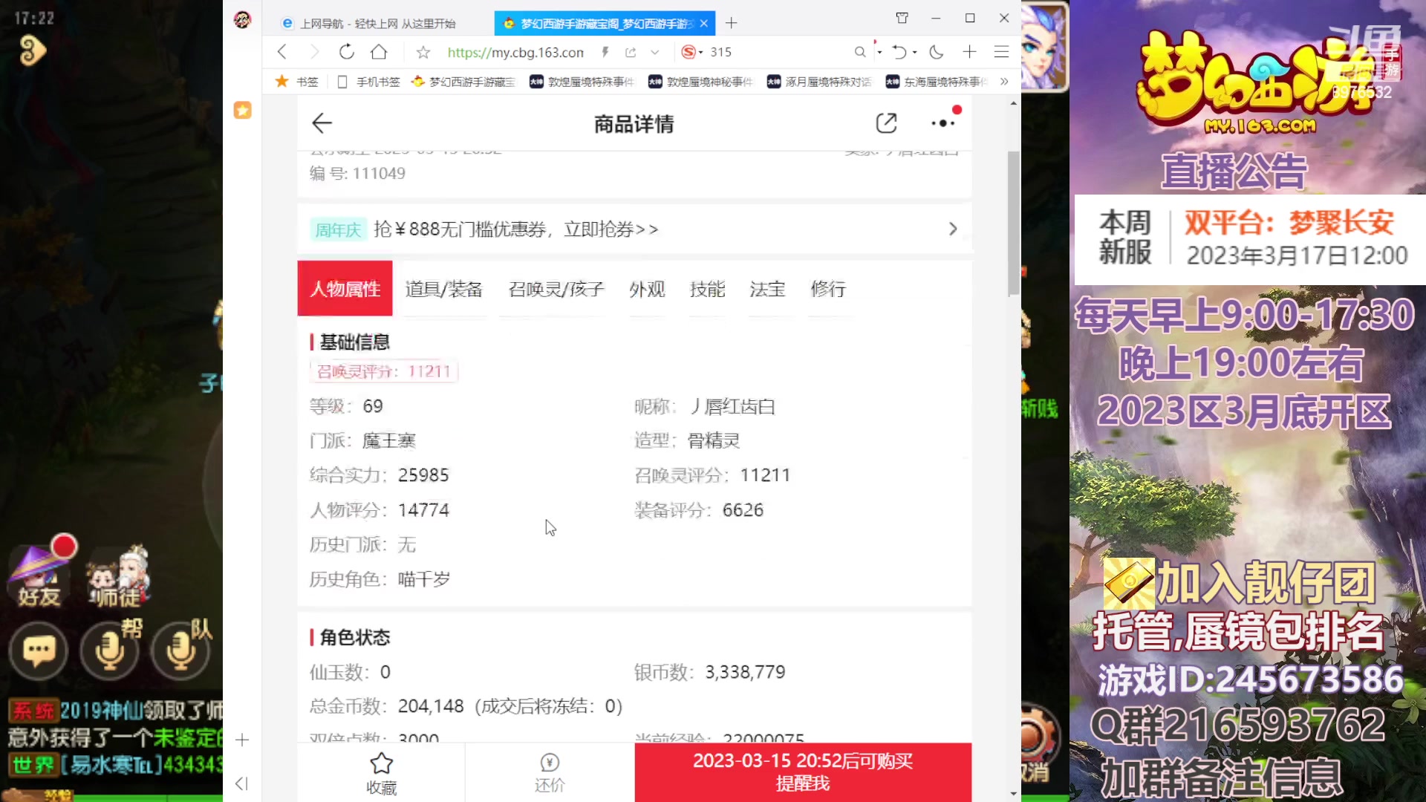Open 涿月蜃境特殊对话 bookmark
The width and height of the screenshot is (1426, 802).
pos(819,82)
